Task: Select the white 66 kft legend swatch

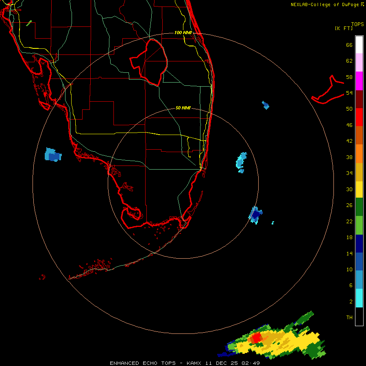Action: [x=359, y=45]
